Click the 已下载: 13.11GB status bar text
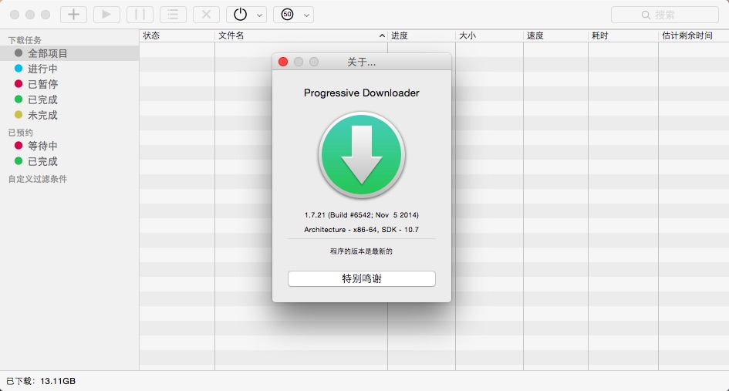 tap(41, 381)
